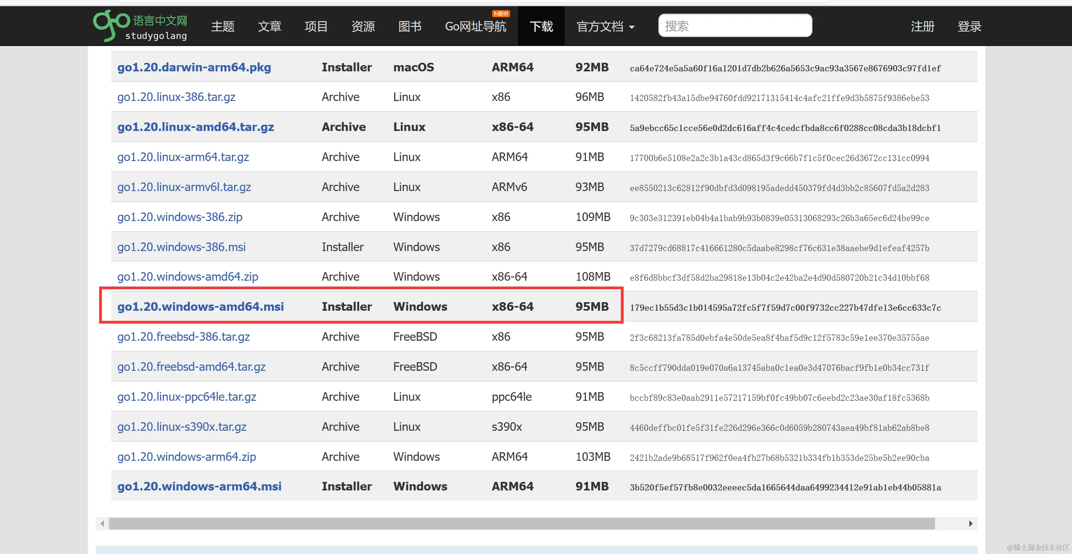Click the right horizontal scrollbar arrow
Screen dimensions: 1072x554
971,524
